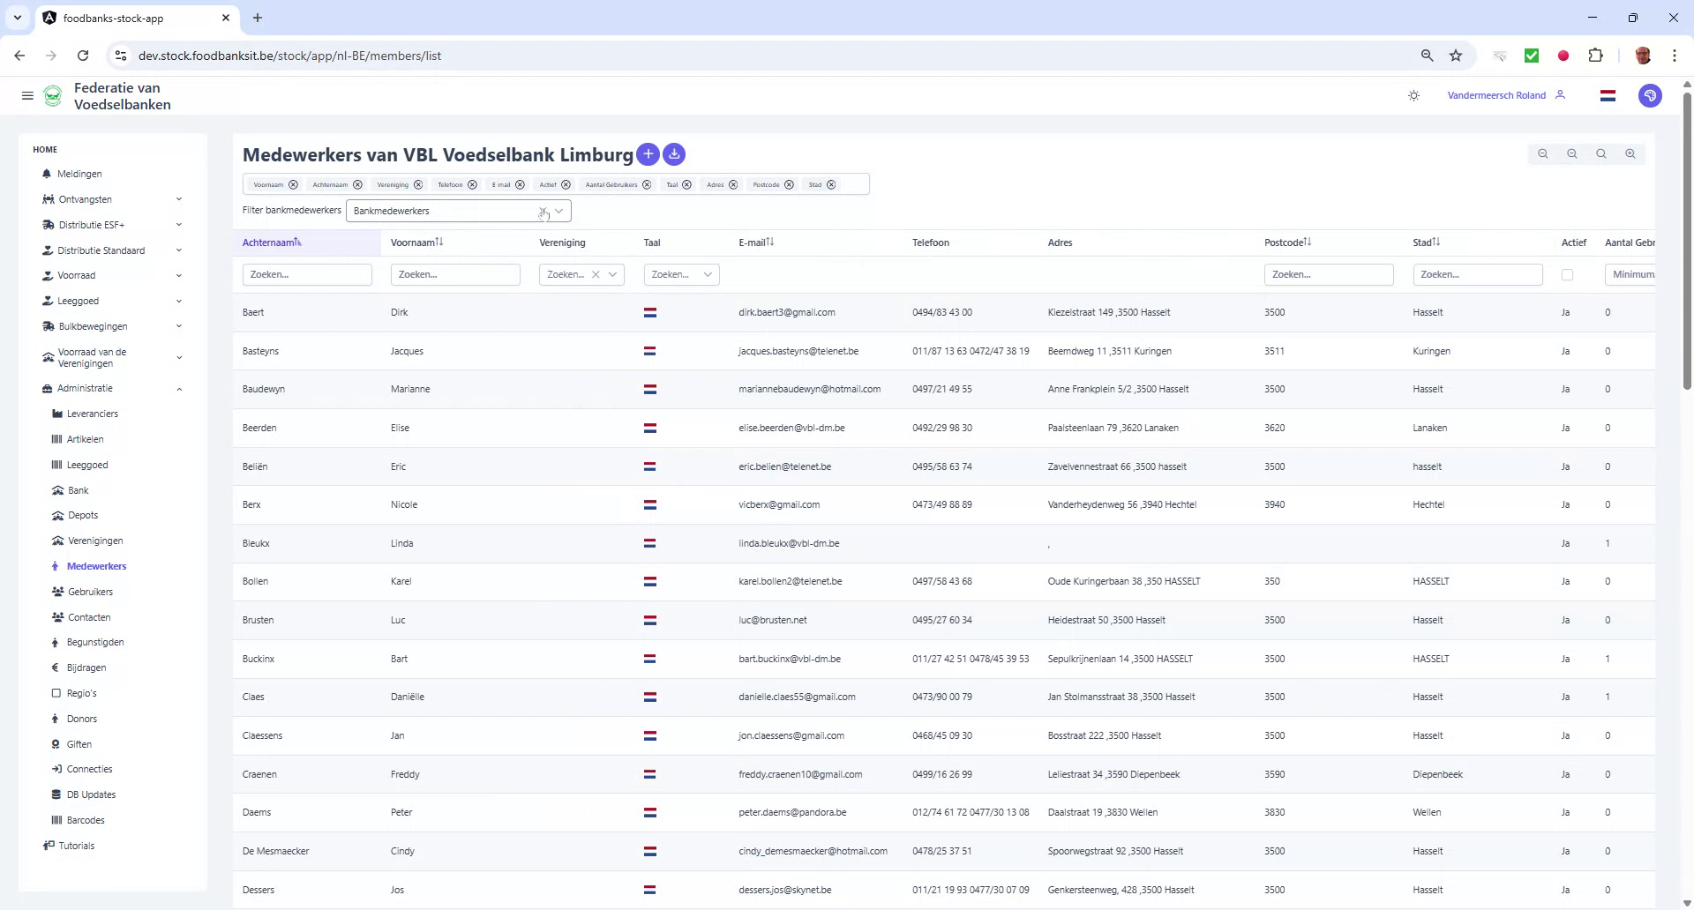The width and height of the screenshot is (1694, 910).
Task: Remove the Telefoon filter chip
Action: click(x=472, y=184)
